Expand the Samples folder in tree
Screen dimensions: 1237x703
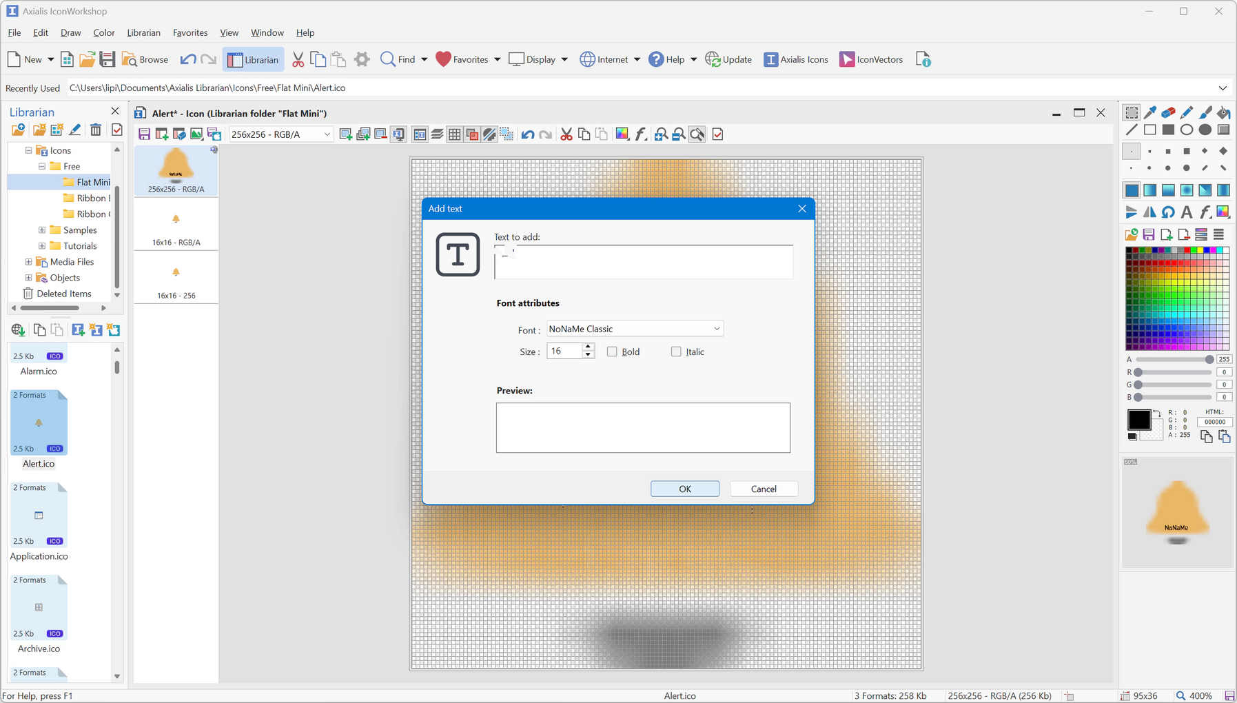pos(42,230)
